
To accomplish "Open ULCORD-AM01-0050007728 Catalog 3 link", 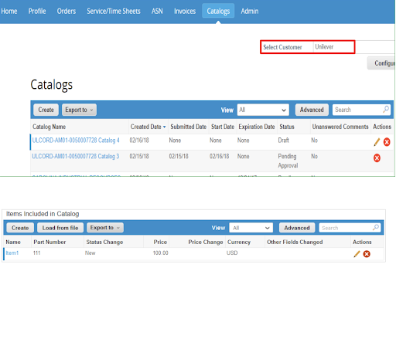I will 76,156.
